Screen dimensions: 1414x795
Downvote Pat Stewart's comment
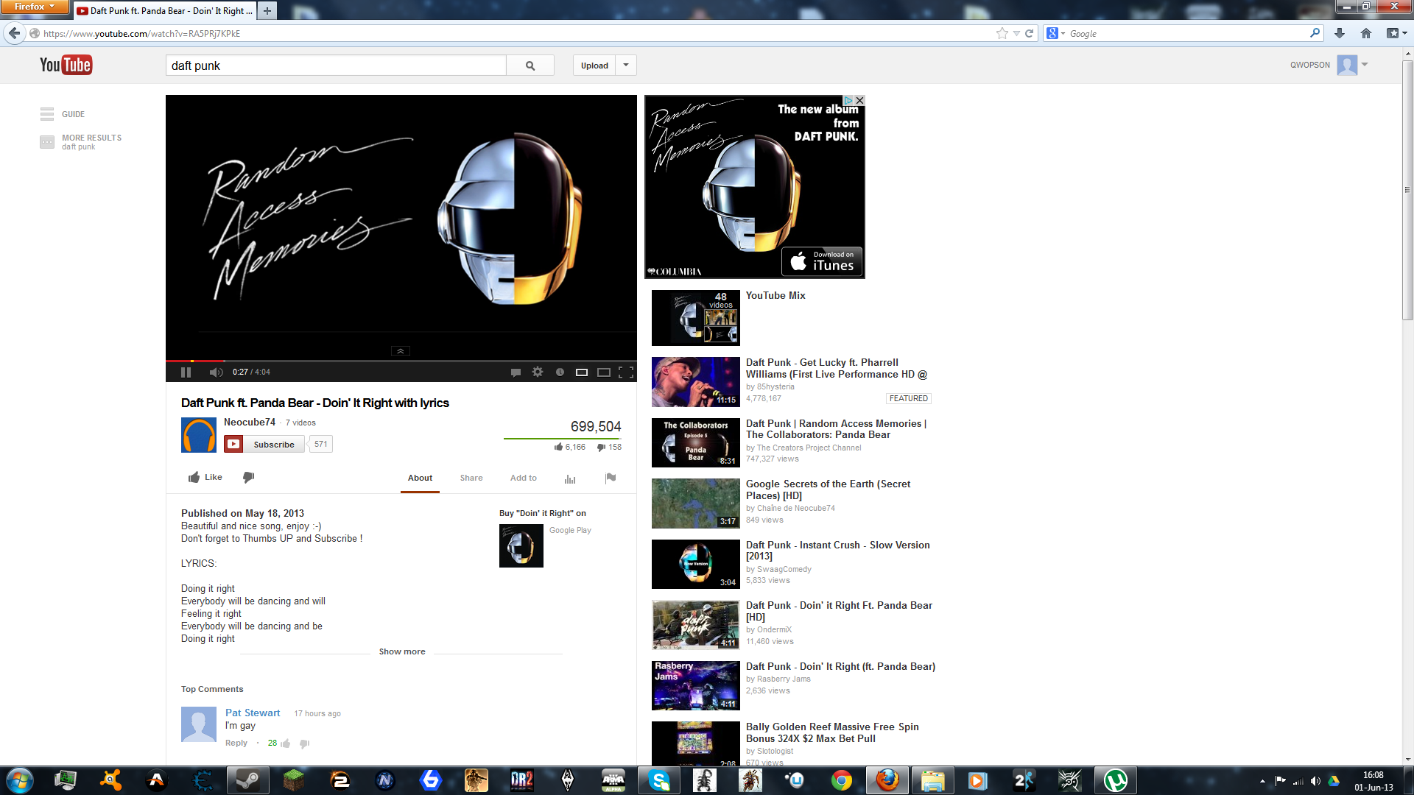(305, 744)
